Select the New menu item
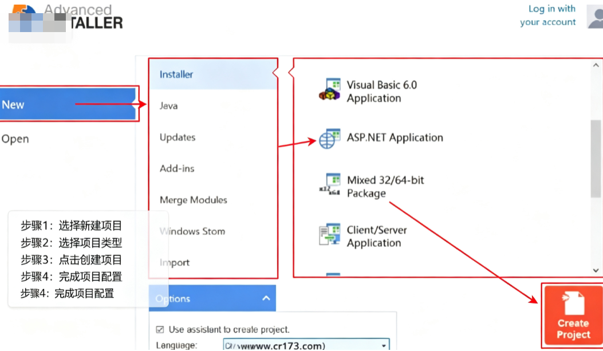The image size is (603, 351). (x=68, y=104)
